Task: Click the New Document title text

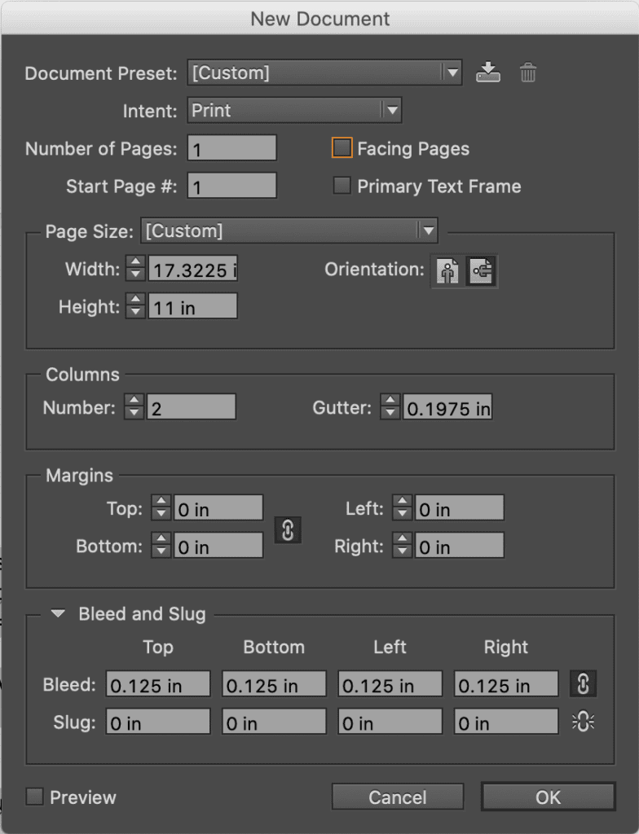Action: click(320, 20)
